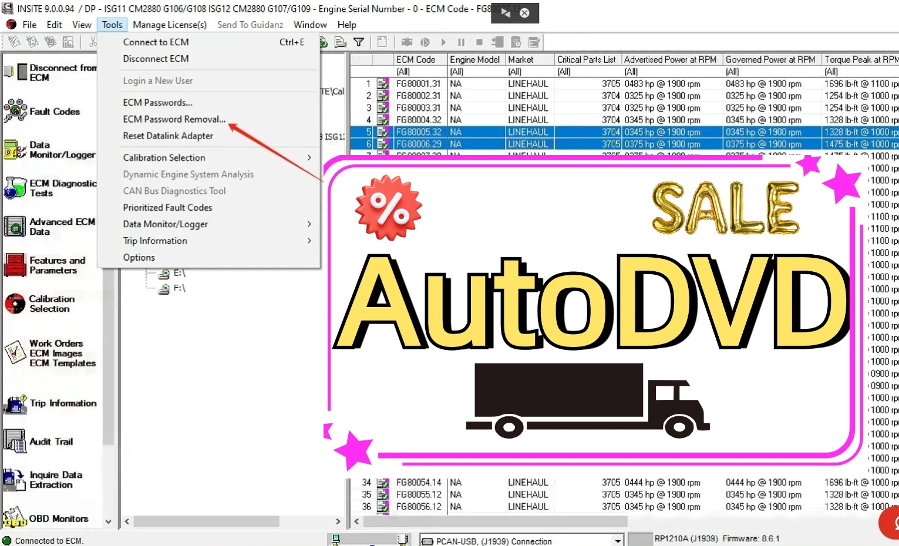Click the camera snapshot toolbar icon

(406, 42)
